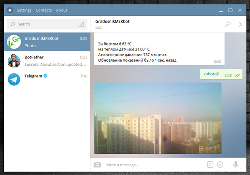The width and height of the screenshot is (250, 175).
Task: Click the compose new message icon
Action: click(81, 24)
